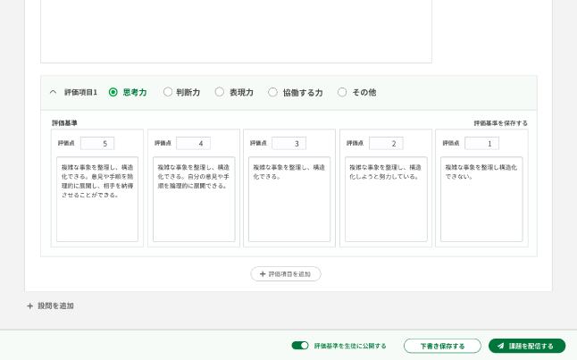This screenshot has width=577, height=360.
Task: Click 下書き保存する button
Action: (x=442, y=346)
